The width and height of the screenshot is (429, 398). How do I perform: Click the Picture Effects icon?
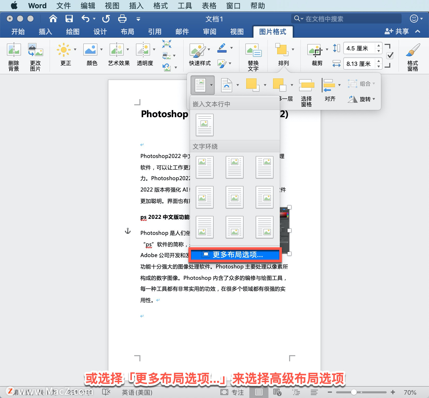(x=222, y=63)
